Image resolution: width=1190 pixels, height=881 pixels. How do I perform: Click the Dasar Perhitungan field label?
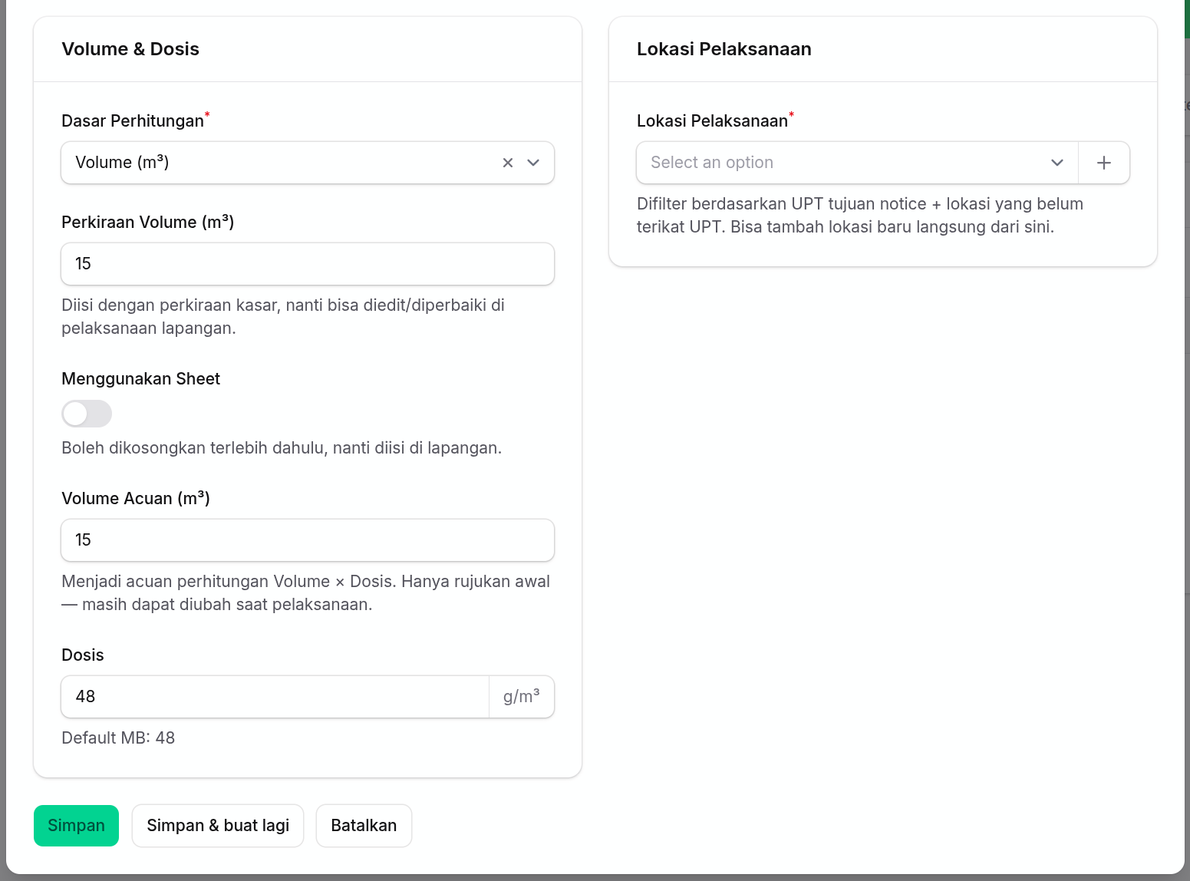point(133,121)
